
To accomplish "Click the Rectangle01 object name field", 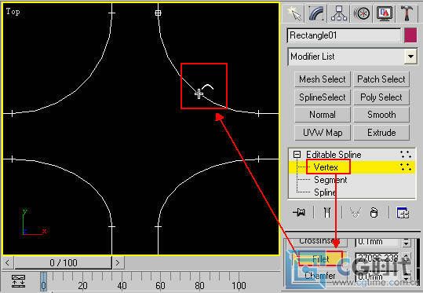I will tap(345, 35).
